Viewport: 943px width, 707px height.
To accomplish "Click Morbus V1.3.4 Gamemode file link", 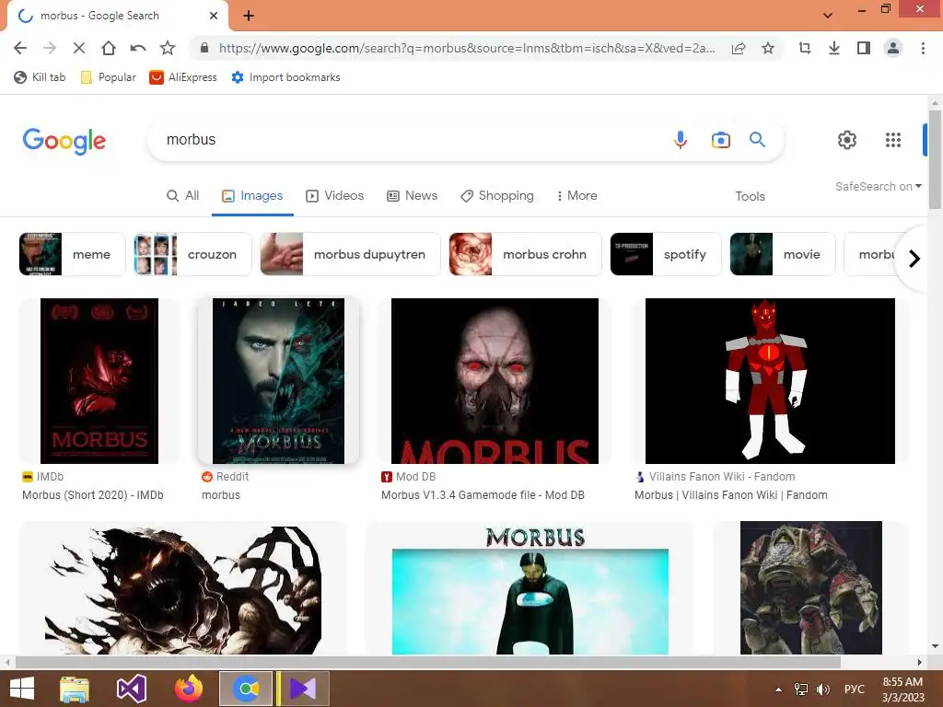I will (483, 495).
